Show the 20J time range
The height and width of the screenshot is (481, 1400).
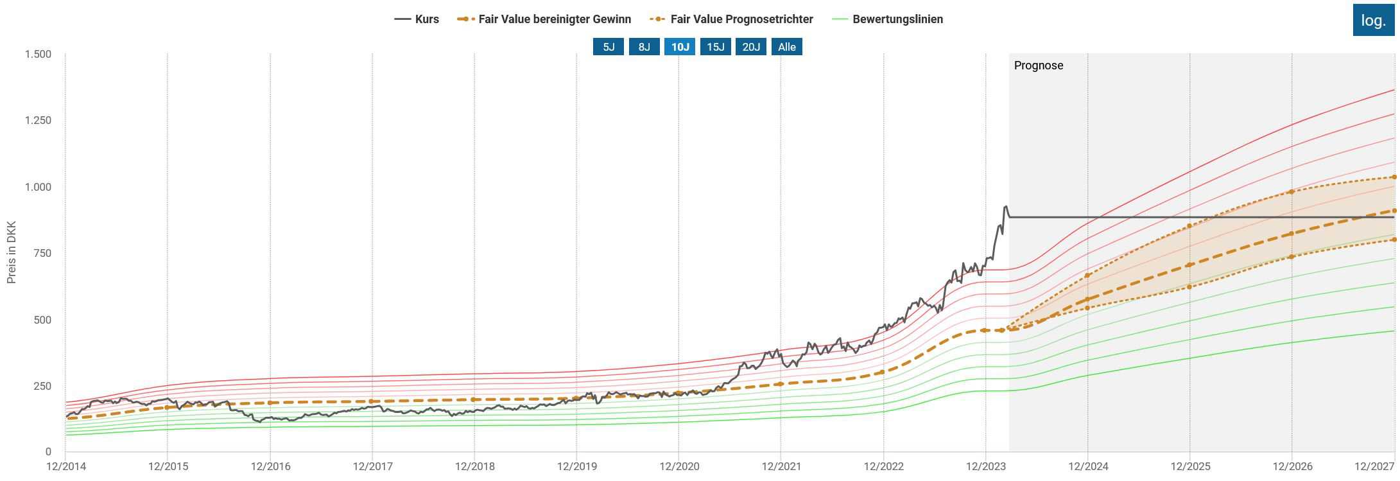point(751,47)
